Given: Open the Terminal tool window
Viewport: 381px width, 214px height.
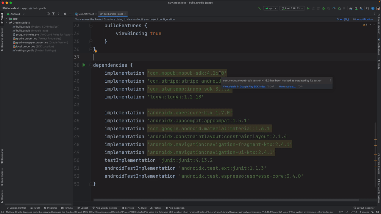Looking at the screenshot, I should (67, 208).
